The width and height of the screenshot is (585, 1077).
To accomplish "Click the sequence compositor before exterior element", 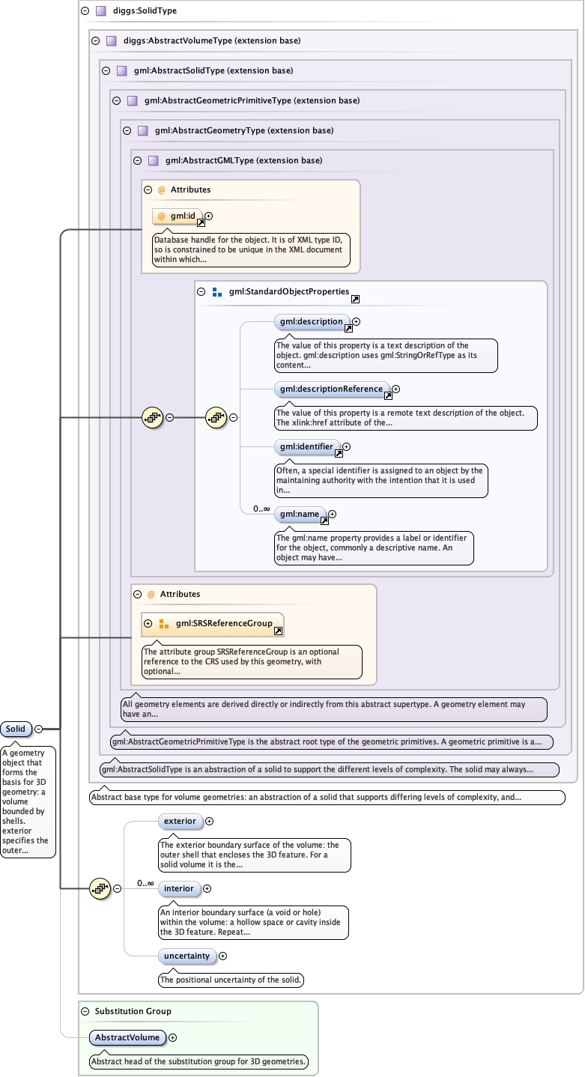I will coord(100,888).
